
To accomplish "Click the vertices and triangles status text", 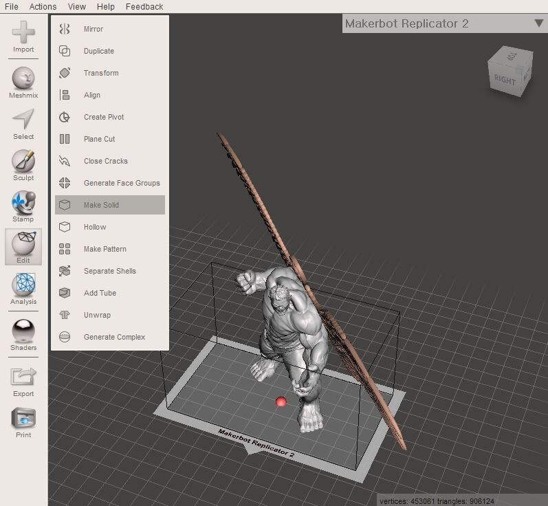I will (437, 501).
